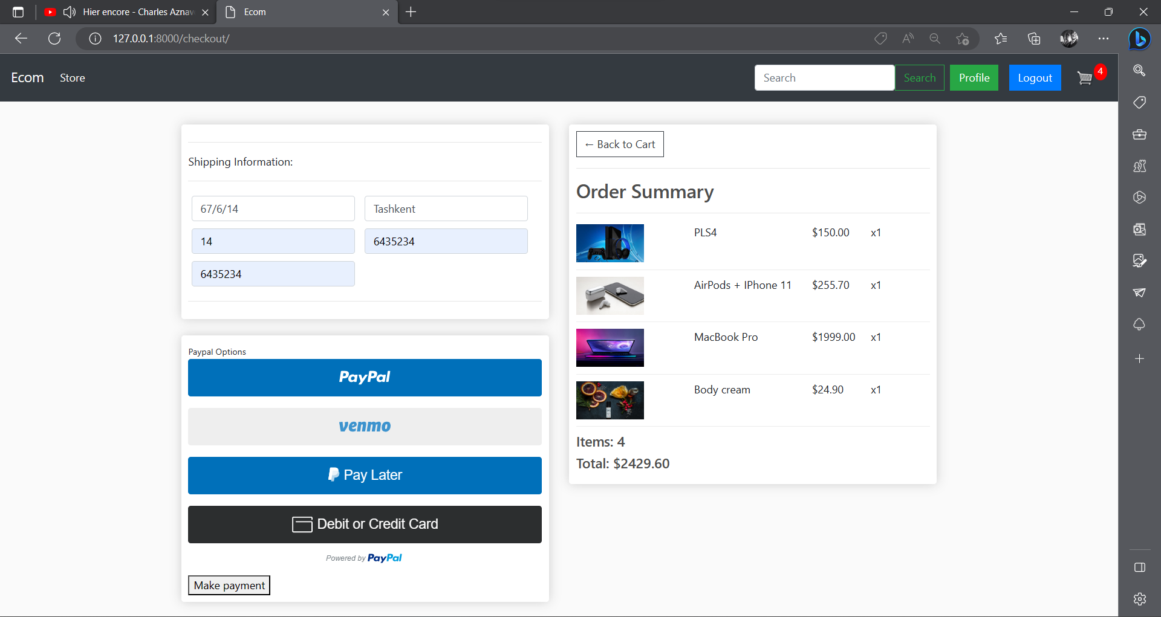Open Edge browser profile avatar
Viewport: 1161px width, 617px height.
[1070, 39]
